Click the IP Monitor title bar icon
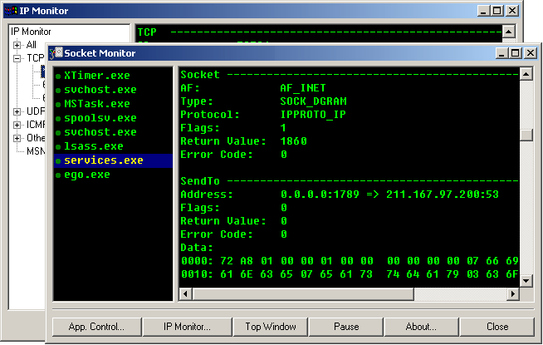This screenshot has width=543, height=345. coord(11,11)
